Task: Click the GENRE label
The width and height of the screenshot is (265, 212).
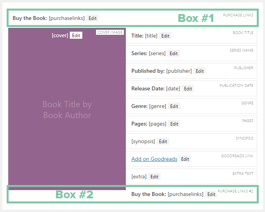Action: tap(247, 103)
